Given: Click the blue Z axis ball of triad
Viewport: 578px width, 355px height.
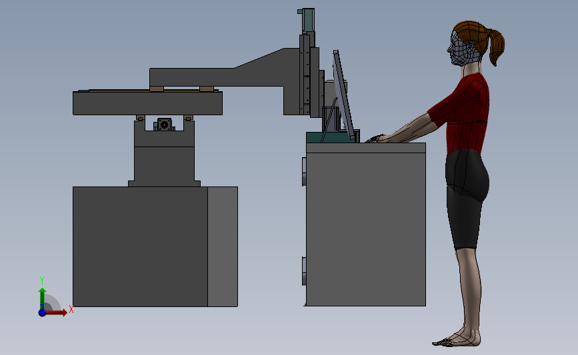Looking at the screenshot, I should [43, 312].
